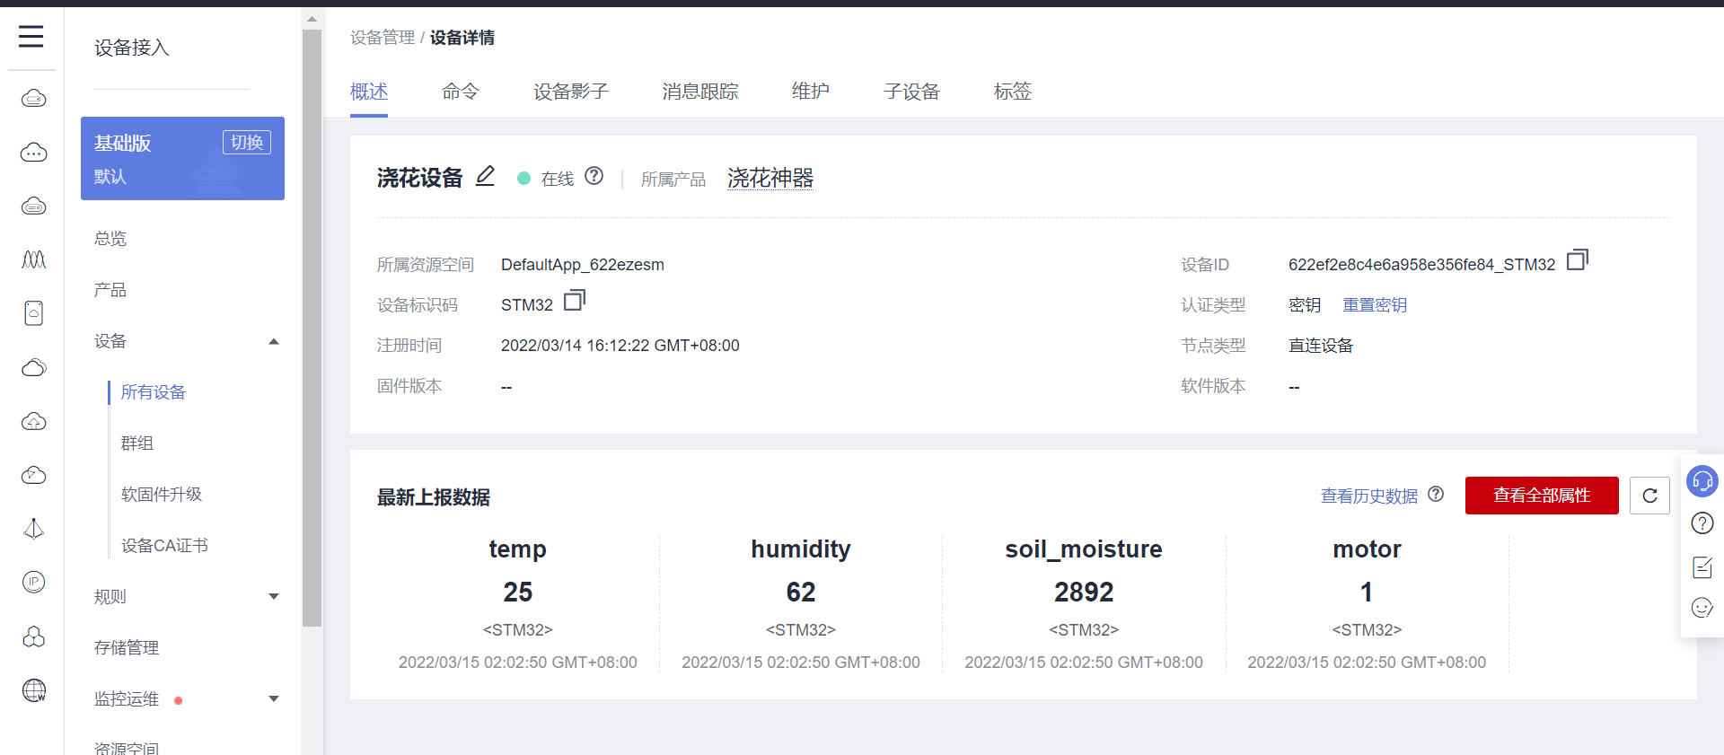The height and width of the screenshot is (755, 1724).
Task: Switch to the 消息跟踪 tab
Action: (700, 92)
